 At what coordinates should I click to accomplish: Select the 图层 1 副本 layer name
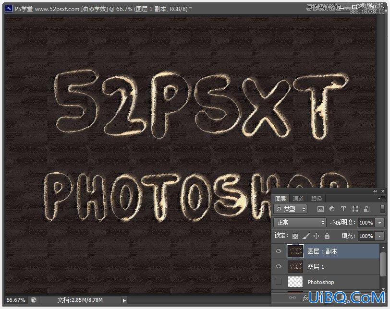point(322,251)
